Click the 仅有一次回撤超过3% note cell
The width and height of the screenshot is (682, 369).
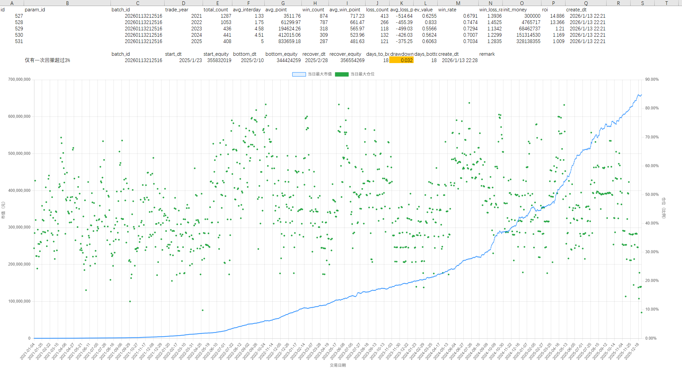47,60
